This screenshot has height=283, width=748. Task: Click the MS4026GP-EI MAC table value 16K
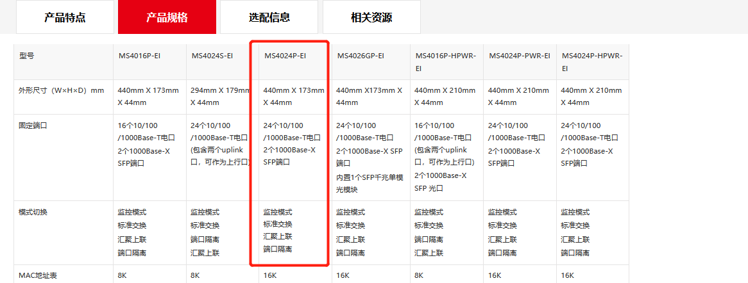(x=343, y=275)
